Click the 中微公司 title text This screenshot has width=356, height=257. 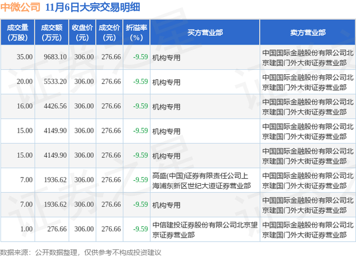pyautogui.click(x=20, y=7)
